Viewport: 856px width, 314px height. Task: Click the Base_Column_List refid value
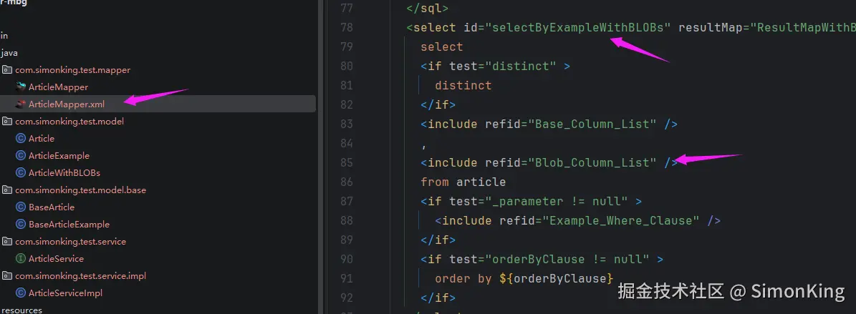pyautogui.click(x=592, y=124)
